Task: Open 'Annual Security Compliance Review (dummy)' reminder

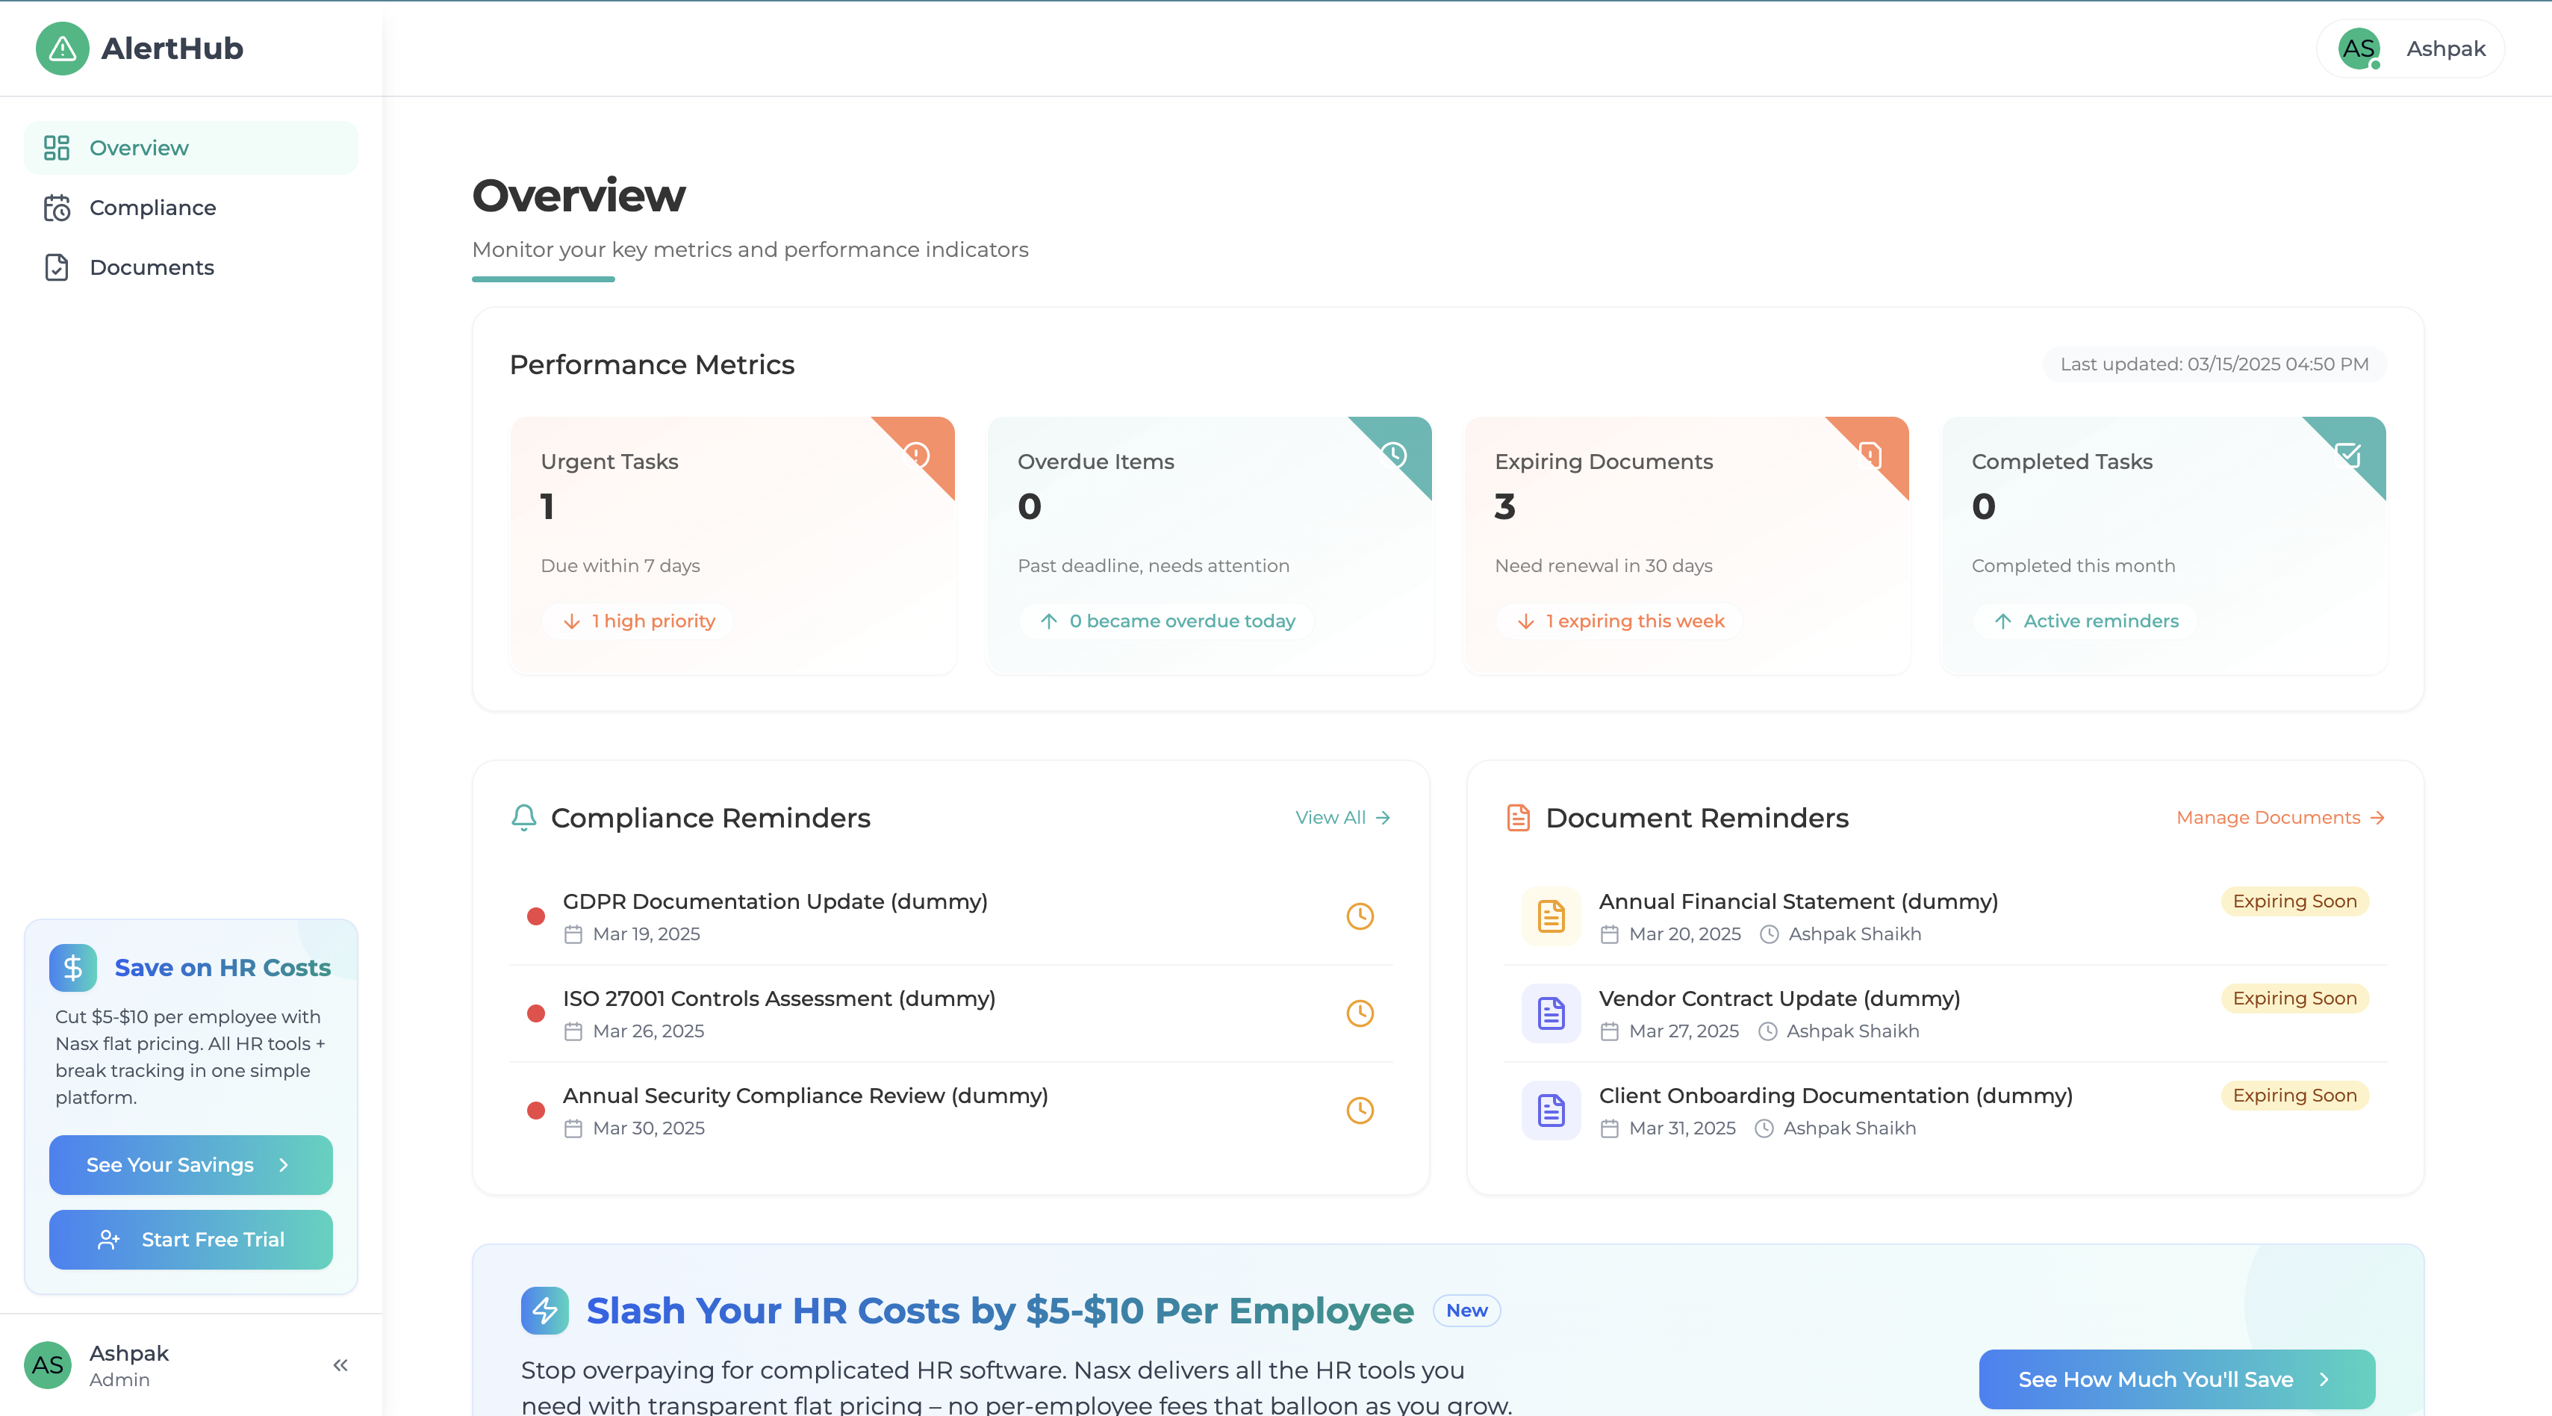Action: click(951, 1111)
